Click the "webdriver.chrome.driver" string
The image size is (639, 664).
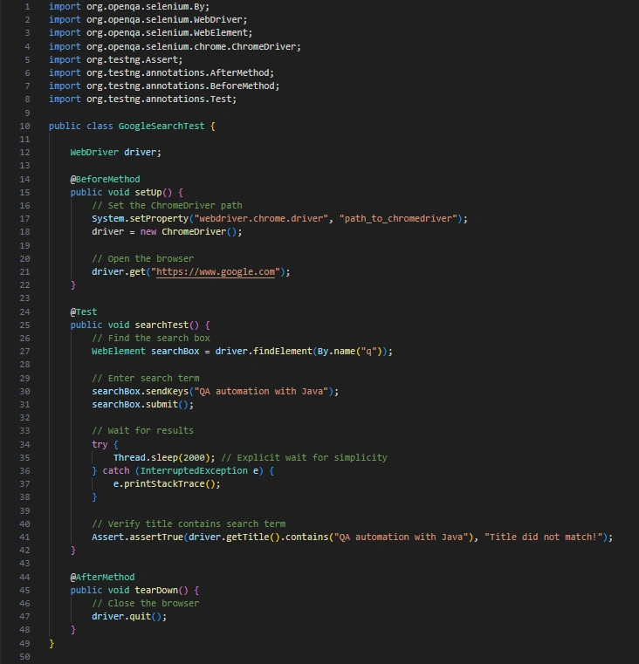coord(261,219)
